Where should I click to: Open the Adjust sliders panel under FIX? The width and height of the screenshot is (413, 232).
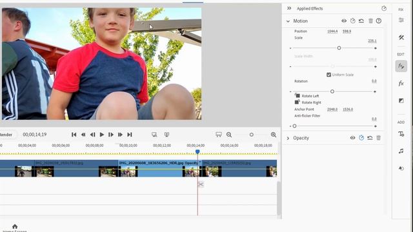click(401, 20)
